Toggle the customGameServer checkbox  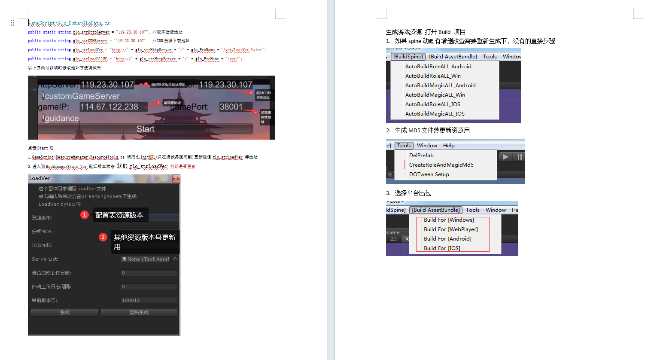[43, 95]
